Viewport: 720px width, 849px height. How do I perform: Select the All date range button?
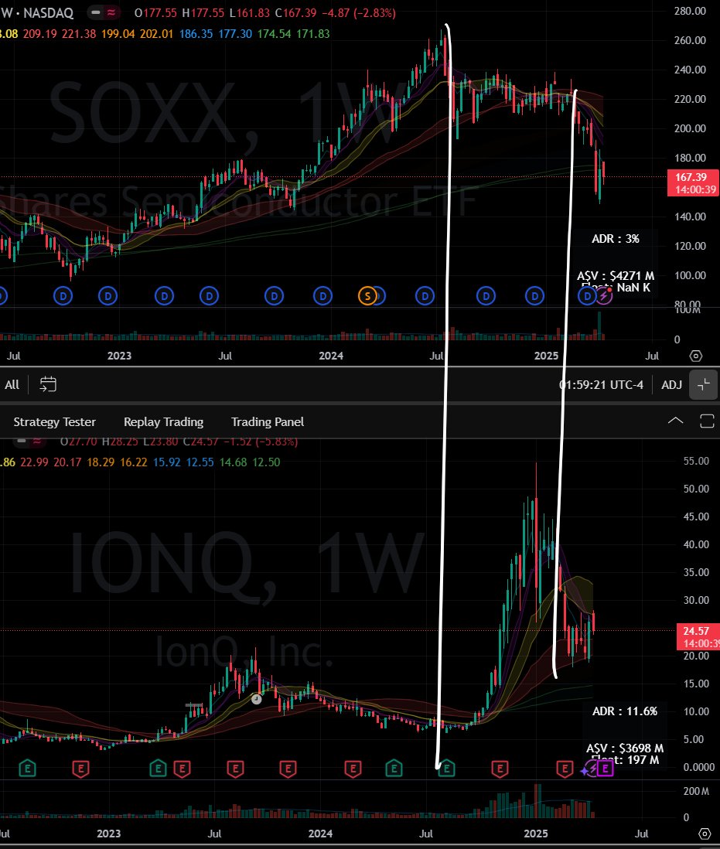click(12, 385)
